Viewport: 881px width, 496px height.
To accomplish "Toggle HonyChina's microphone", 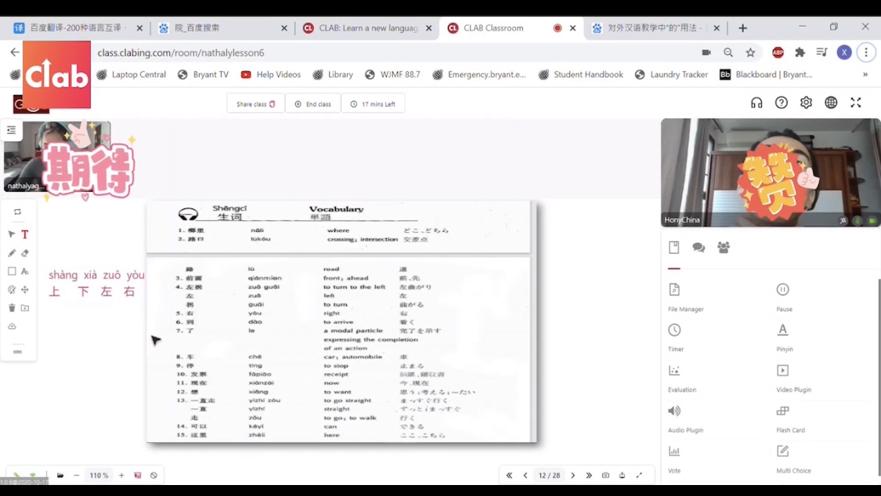I will (x=858, y=221).
